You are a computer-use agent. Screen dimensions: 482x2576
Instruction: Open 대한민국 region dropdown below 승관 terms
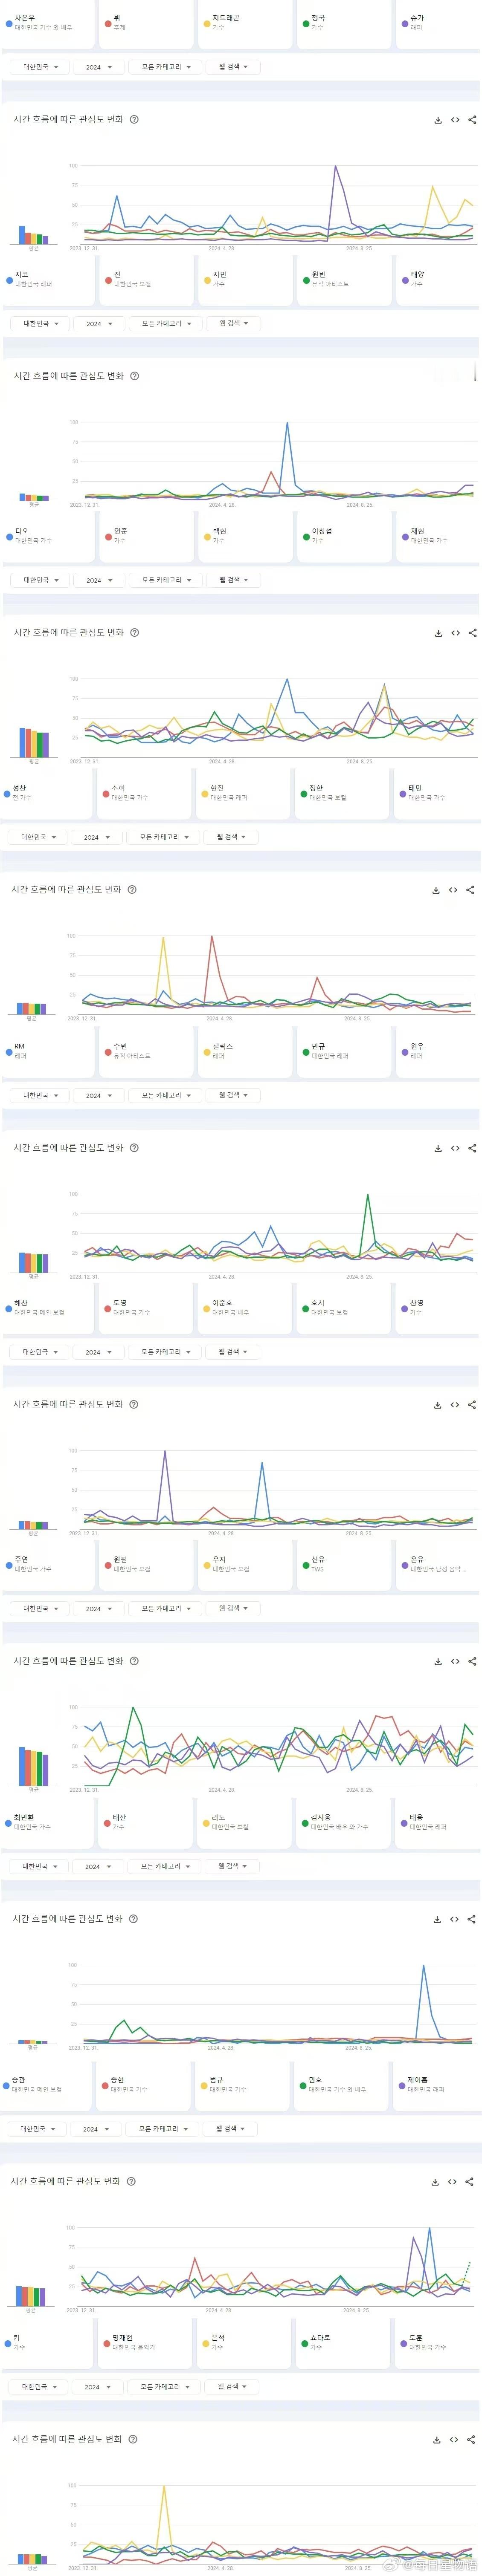[38, 2129]
